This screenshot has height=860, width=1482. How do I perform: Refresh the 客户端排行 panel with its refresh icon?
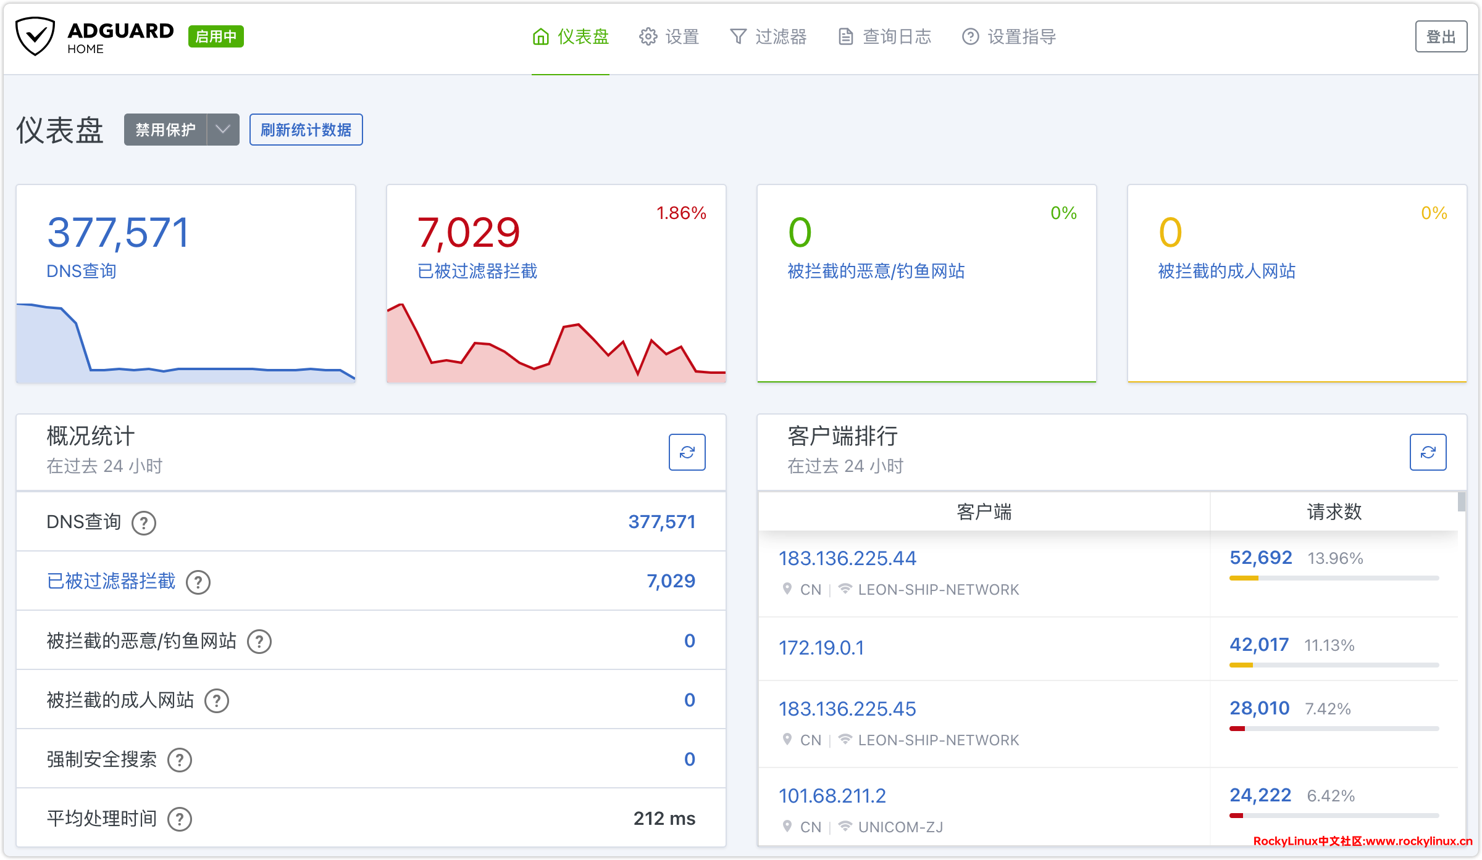[1428, 452]
